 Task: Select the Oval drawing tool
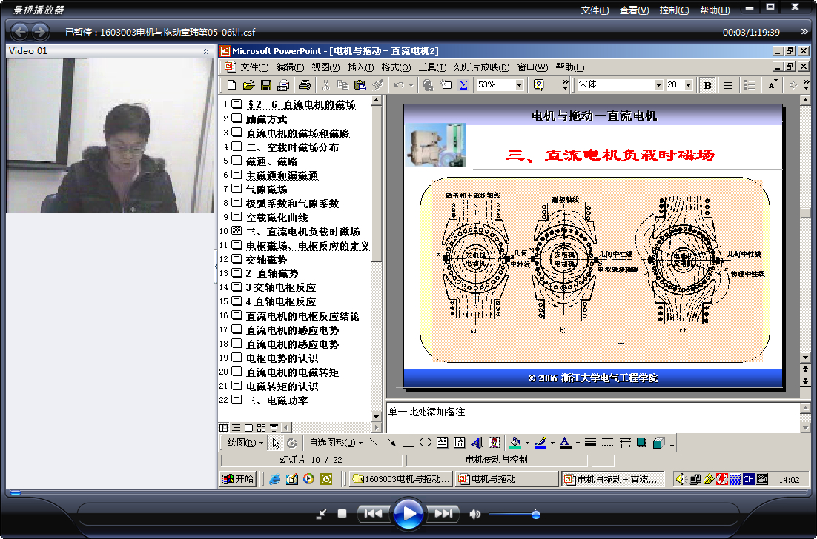[426, 443]
